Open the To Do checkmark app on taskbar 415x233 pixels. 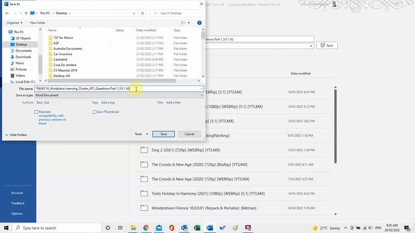pos(222,228)
